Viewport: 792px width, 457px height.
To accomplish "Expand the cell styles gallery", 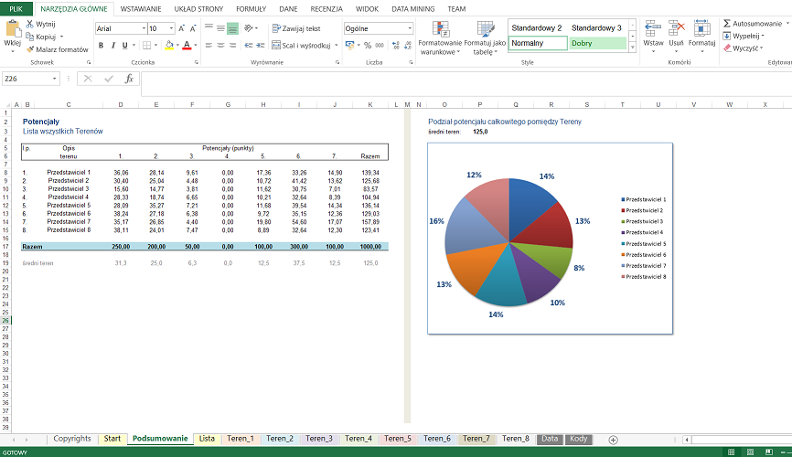I will pos(632,48).
